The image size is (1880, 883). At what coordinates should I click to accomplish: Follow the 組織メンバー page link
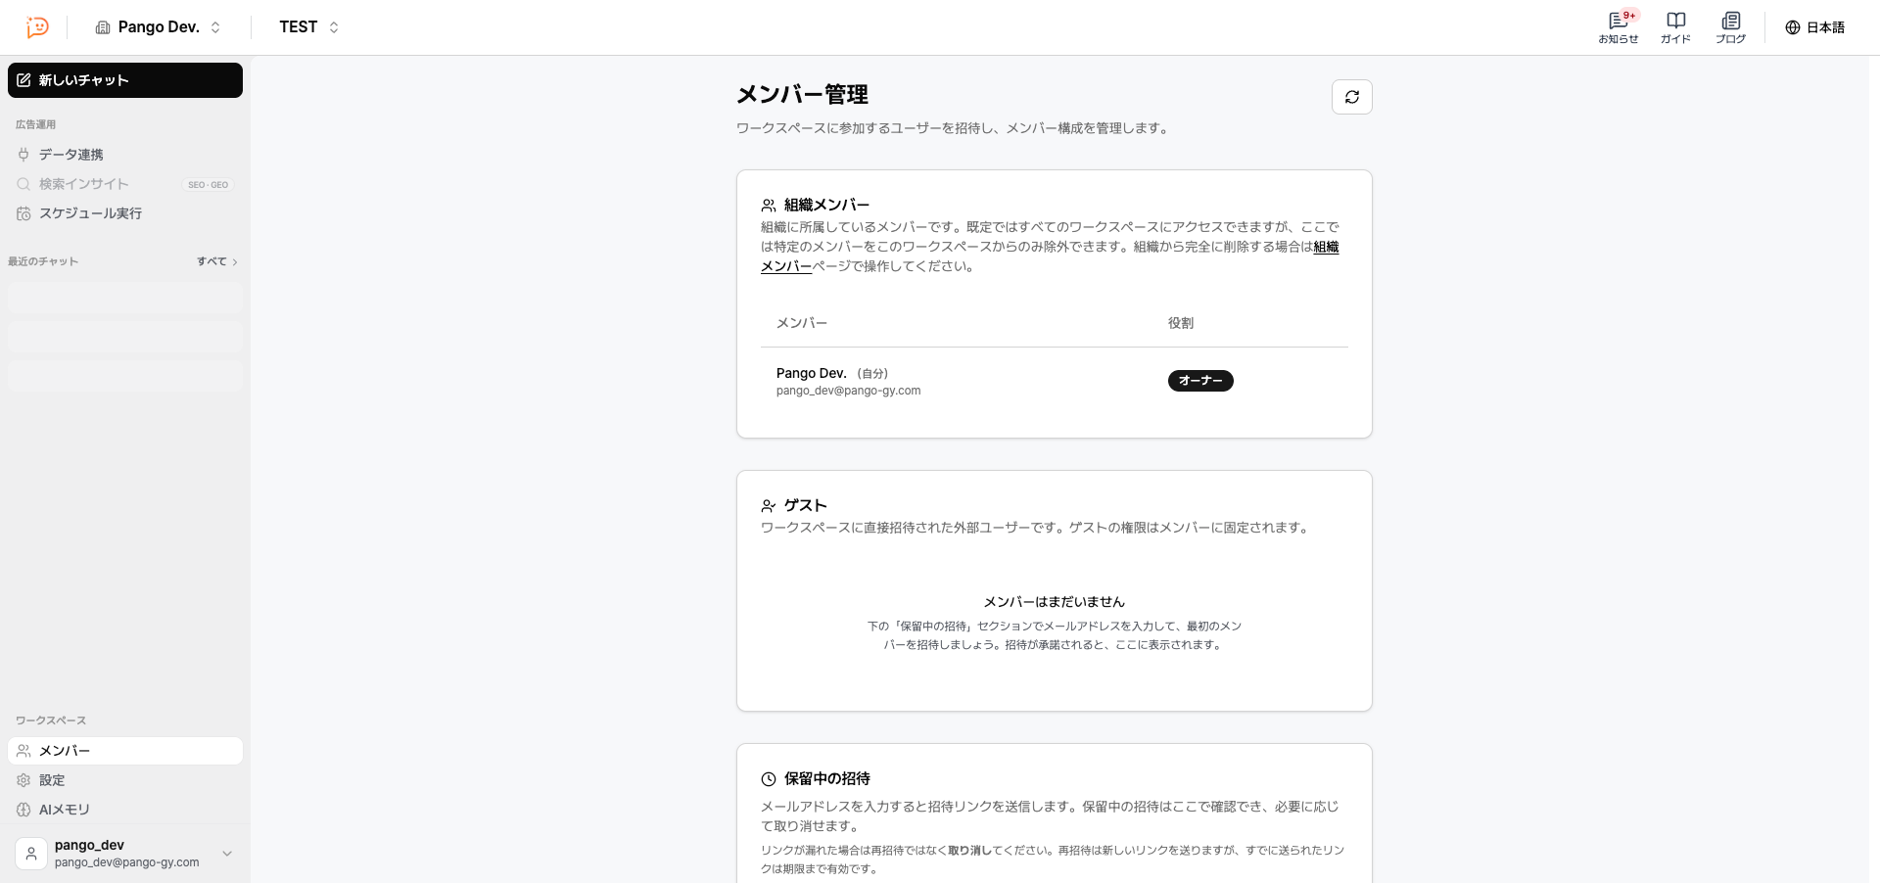click(1326, 247)
